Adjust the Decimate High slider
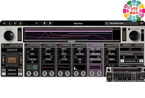The width and height of the screenshot is (145, 98). pyautogui.click(x=32, y=57)
